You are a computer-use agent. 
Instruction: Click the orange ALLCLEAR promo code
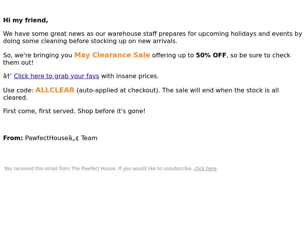[55, 90]
